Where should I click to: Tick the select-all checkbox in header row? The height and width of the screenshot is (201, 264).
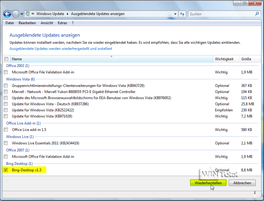[x=6, y=59]
